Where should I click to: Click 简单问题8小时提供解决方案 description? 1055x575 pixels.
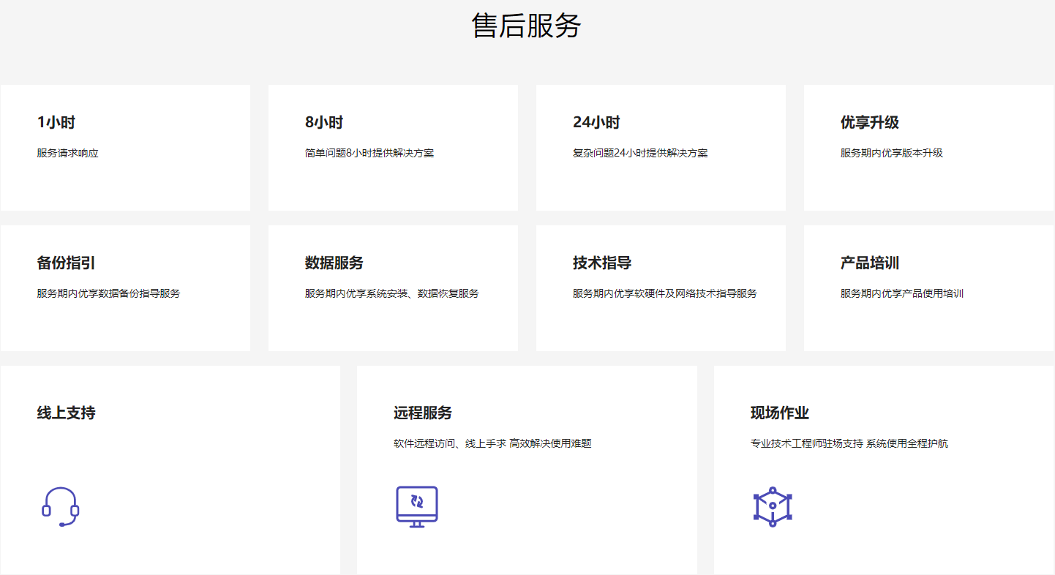coord(369,154)
